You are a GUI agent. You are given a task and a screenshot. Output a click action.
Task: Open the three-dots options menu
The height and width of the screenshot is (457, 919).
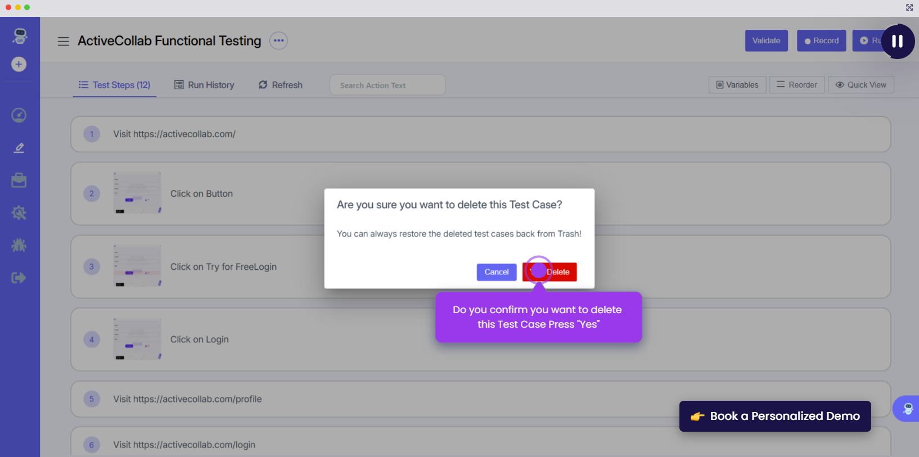coord(278,40)
